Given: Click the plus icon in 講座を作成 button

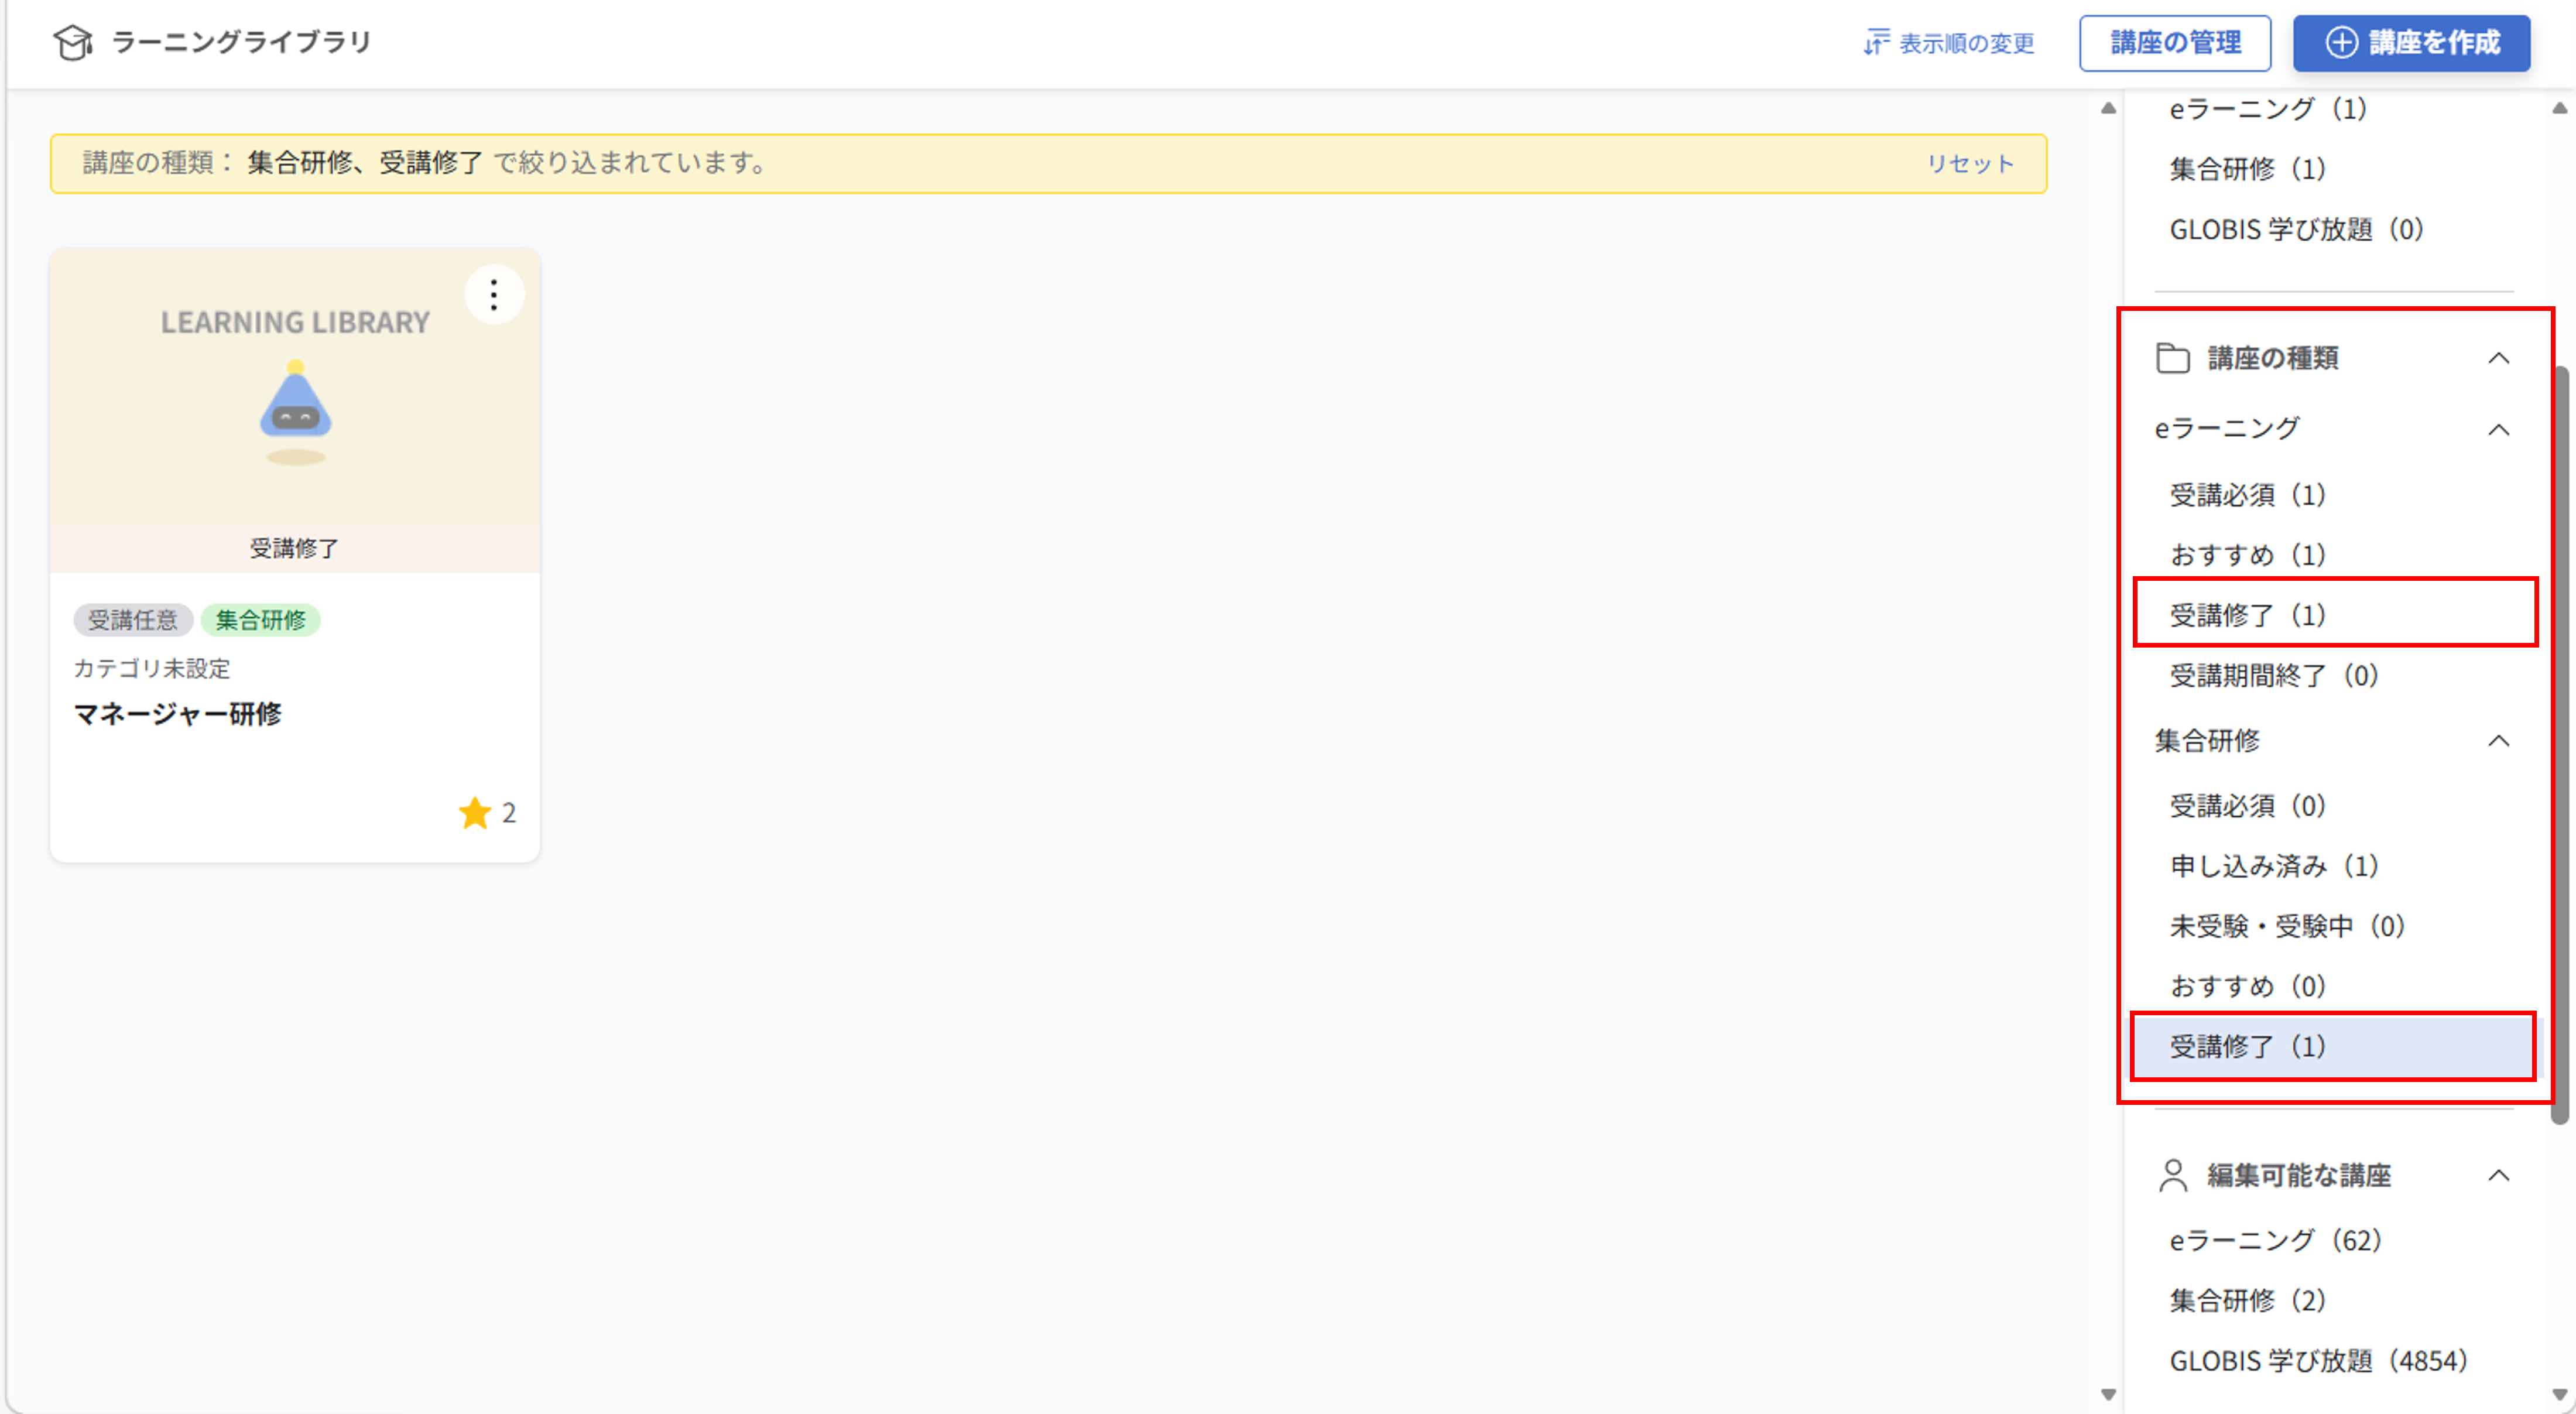Looking at the screenshot, I should (x=2342, y=43).
